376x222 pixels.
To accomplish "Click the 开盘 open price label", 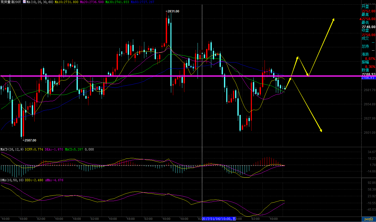I will pos(365,7).
